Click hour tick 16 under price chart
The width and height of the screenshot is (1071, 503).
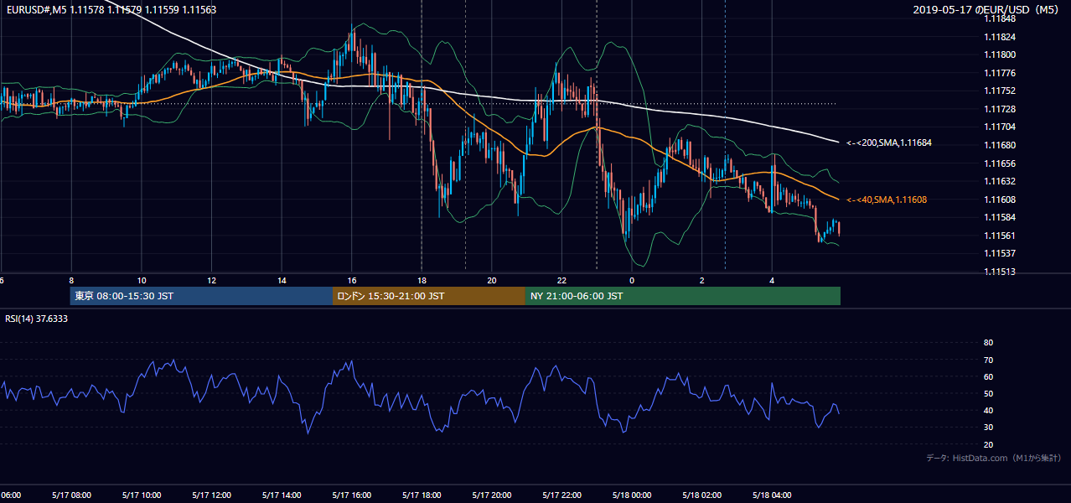[x=352, y=280]
